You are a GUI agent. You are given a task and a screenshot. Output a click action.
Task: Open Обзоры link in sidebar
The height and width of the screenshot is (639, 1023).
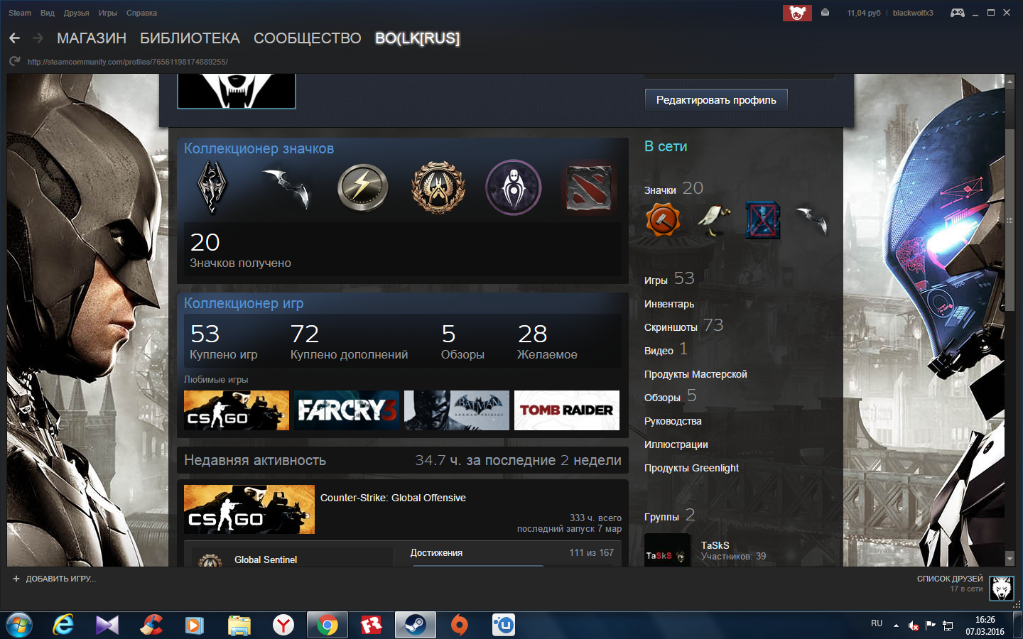662,398
